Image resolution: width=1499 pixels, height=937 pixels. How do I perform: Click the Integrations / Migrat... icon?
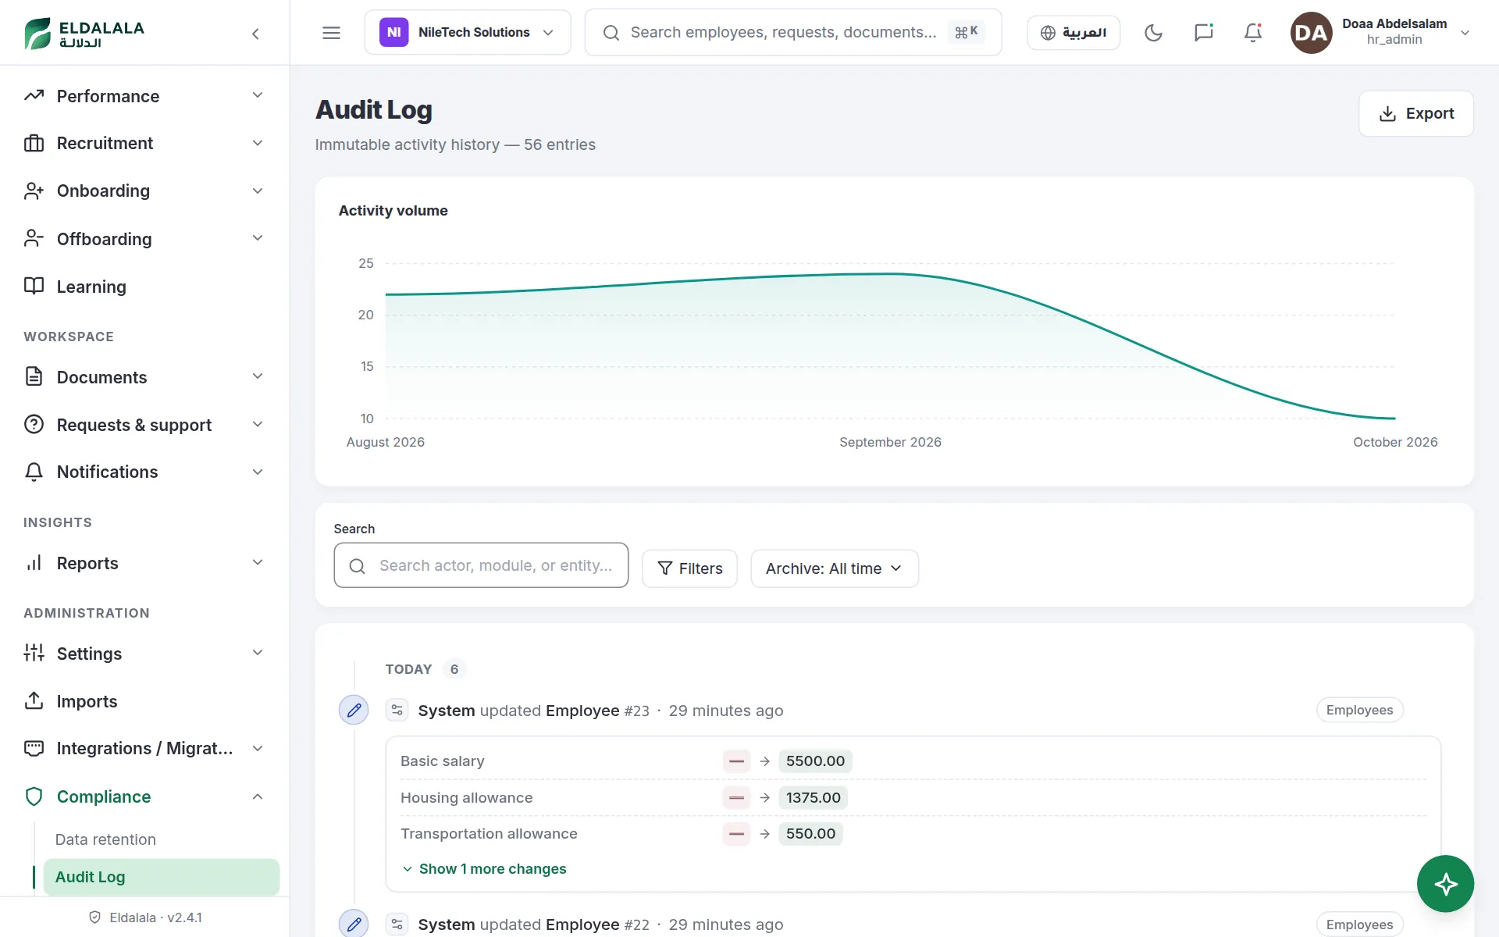34,748
